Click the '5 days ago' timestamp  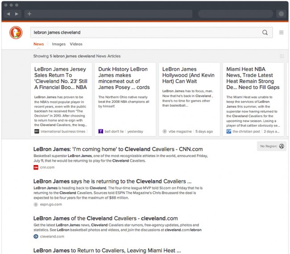click(x=204, y=131)
